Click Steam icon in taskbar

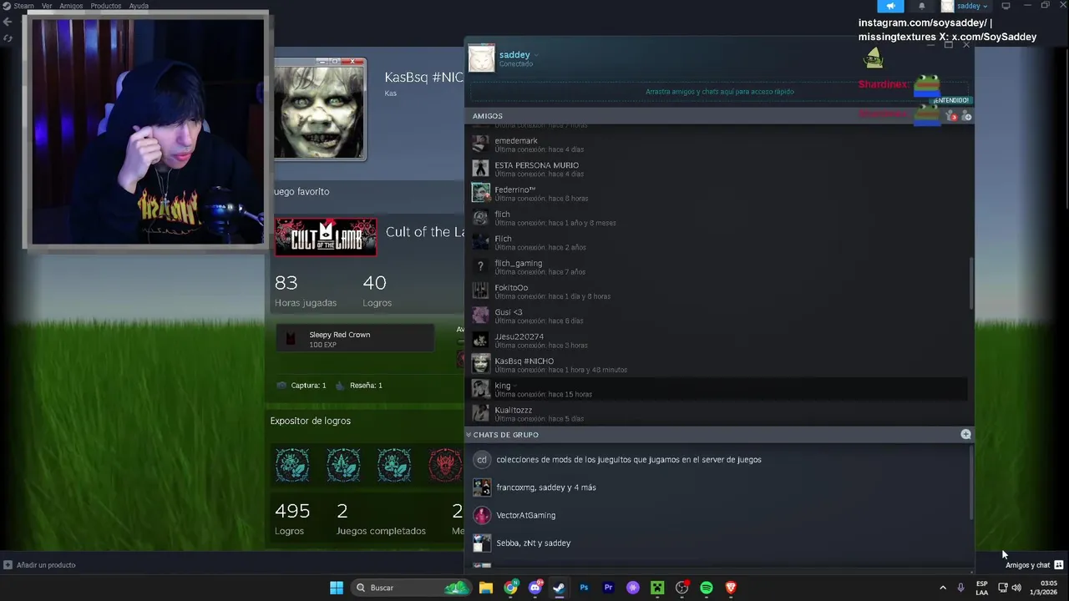click(559, 588)
